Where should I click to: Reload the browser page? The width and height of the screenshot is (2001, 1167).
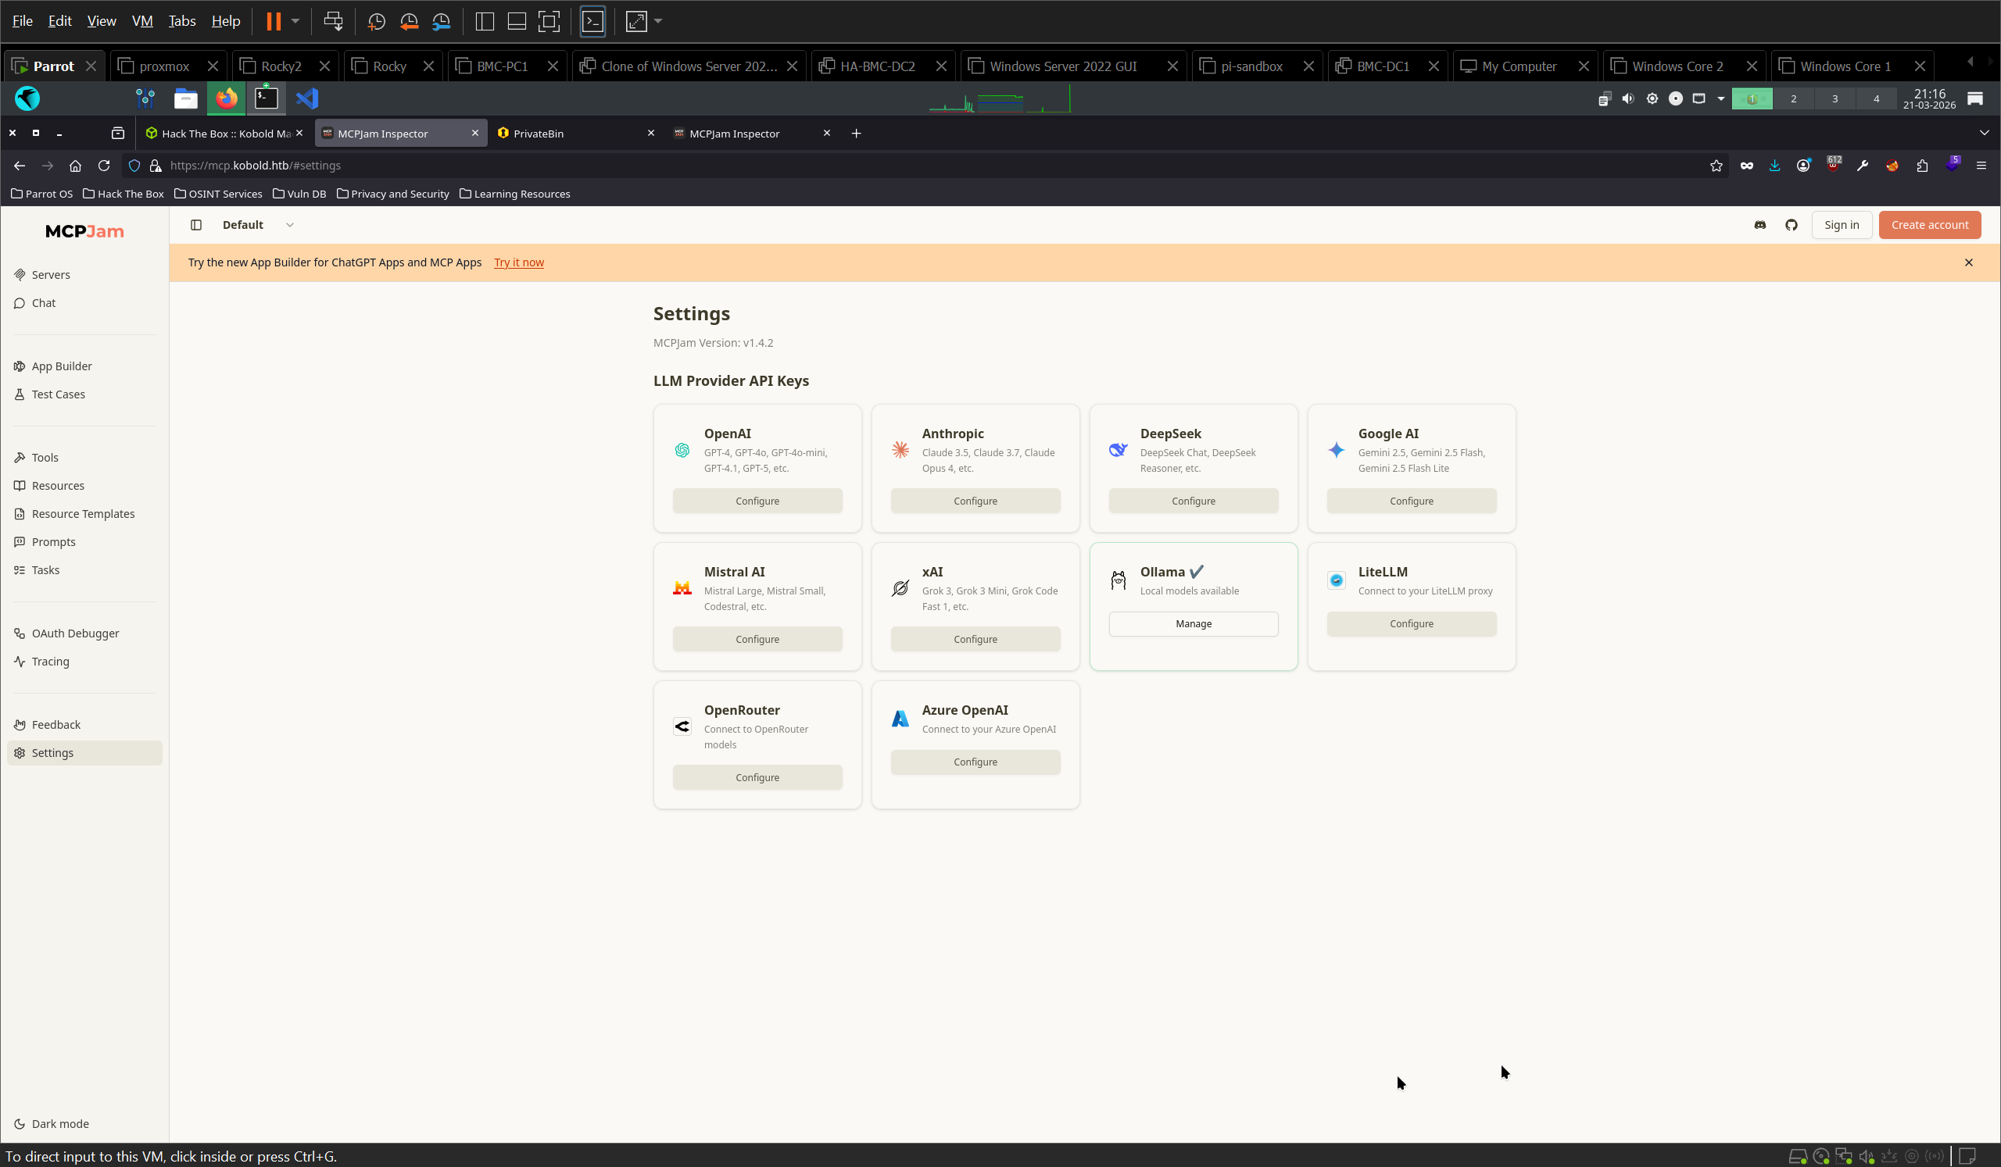104,166
